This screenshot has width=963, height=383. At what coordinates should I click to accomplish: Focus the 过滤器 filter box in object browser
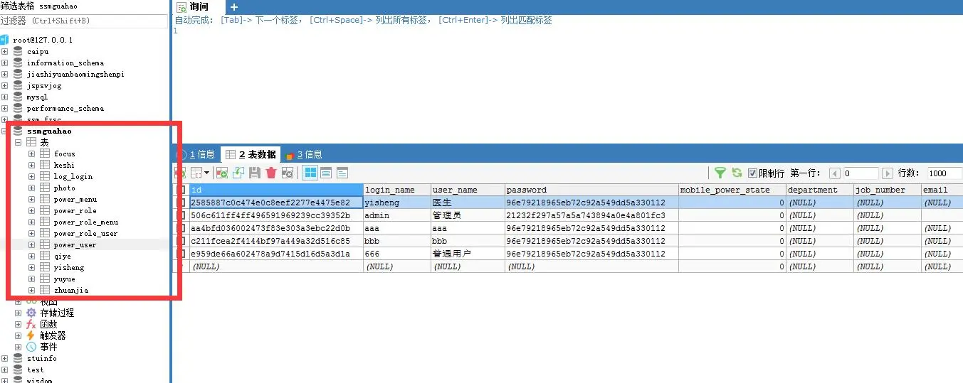click(85, 21)
